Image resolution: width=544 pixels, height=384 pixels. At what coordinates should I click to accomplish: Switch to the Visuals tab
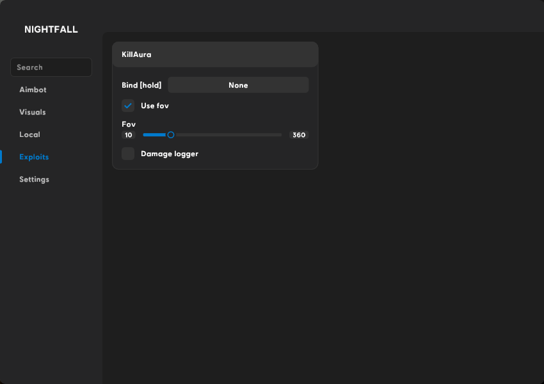pos(33,112)
